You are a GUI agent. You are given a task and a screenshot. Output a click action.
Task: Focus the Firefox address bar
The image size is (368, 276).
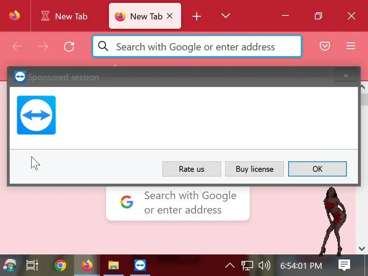pos(197,46)
